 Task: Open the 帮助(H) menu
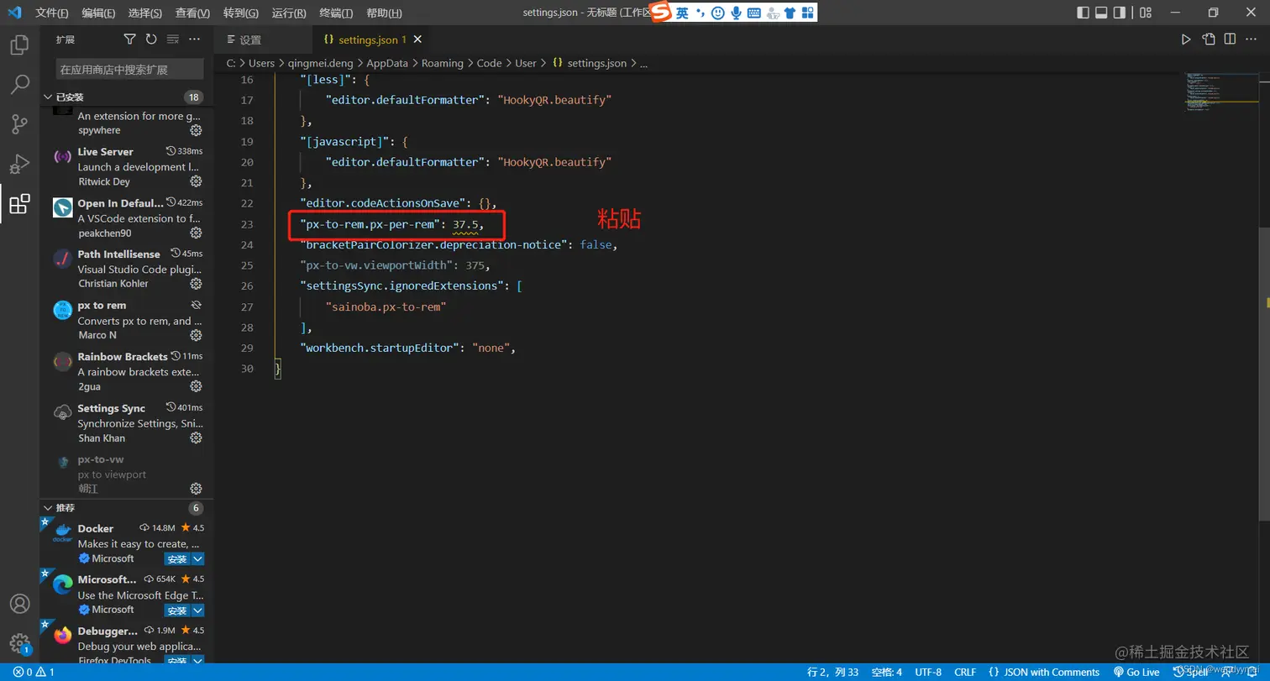(x=385, y=13)
